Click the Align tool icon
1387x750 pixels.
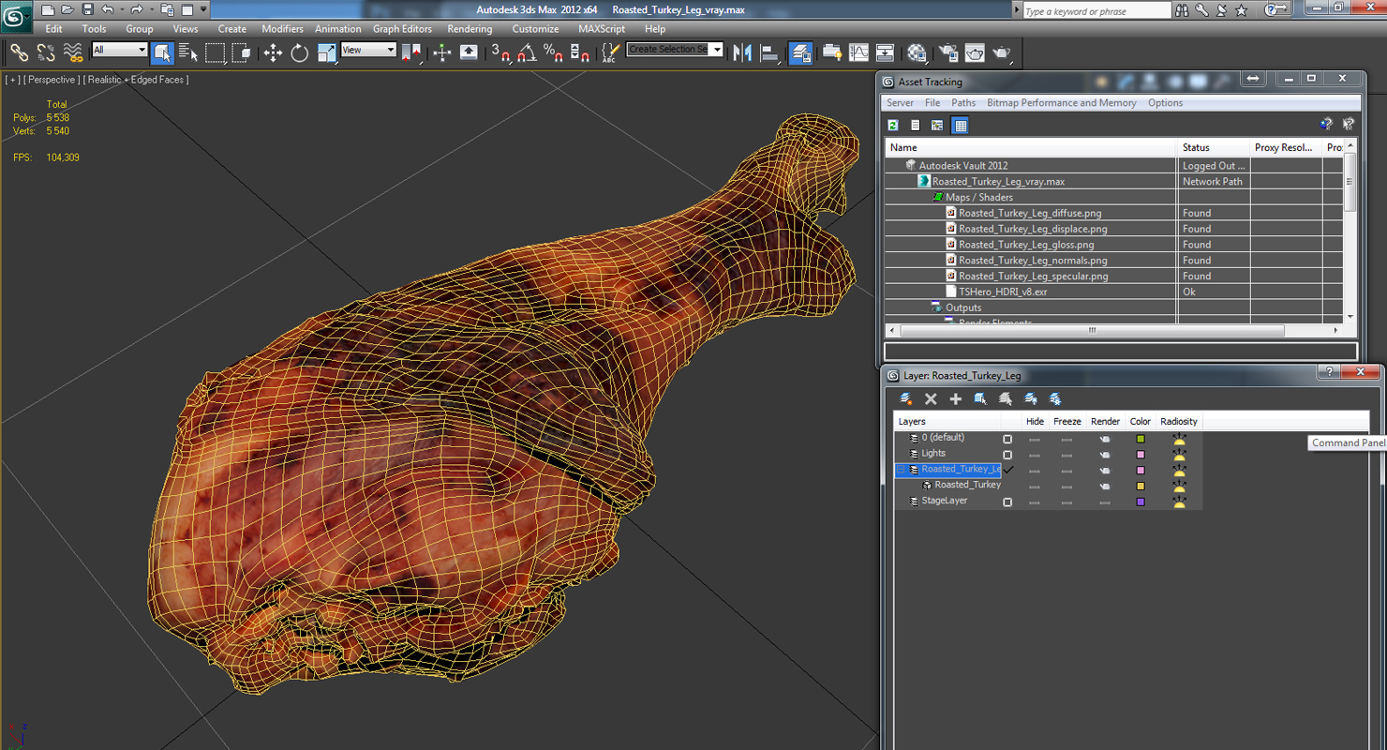coord(769,52)
